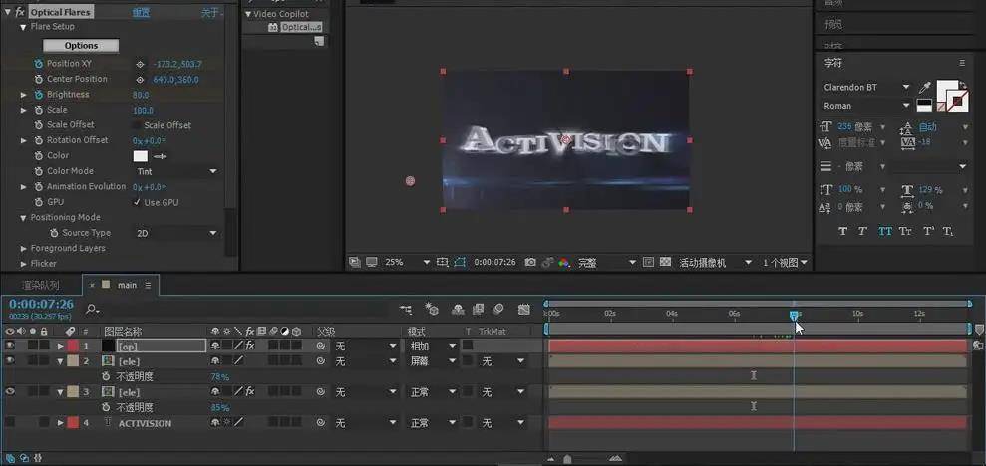Open the Color Mode Tint dropdown

(175, 171)
